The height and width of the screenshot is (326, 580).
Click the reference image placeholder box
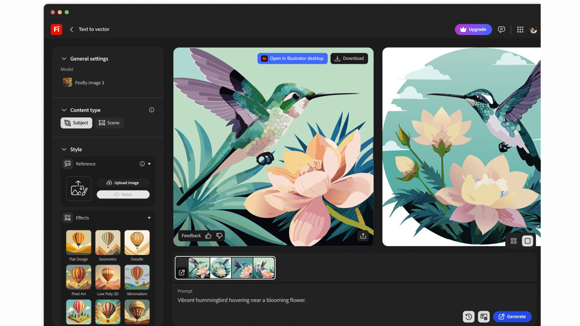(x=79, y=188)
